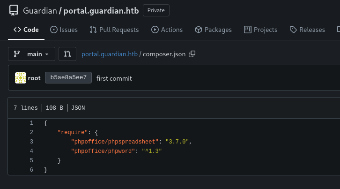
Task: Open the root author profile name
Action: (34, 78)
